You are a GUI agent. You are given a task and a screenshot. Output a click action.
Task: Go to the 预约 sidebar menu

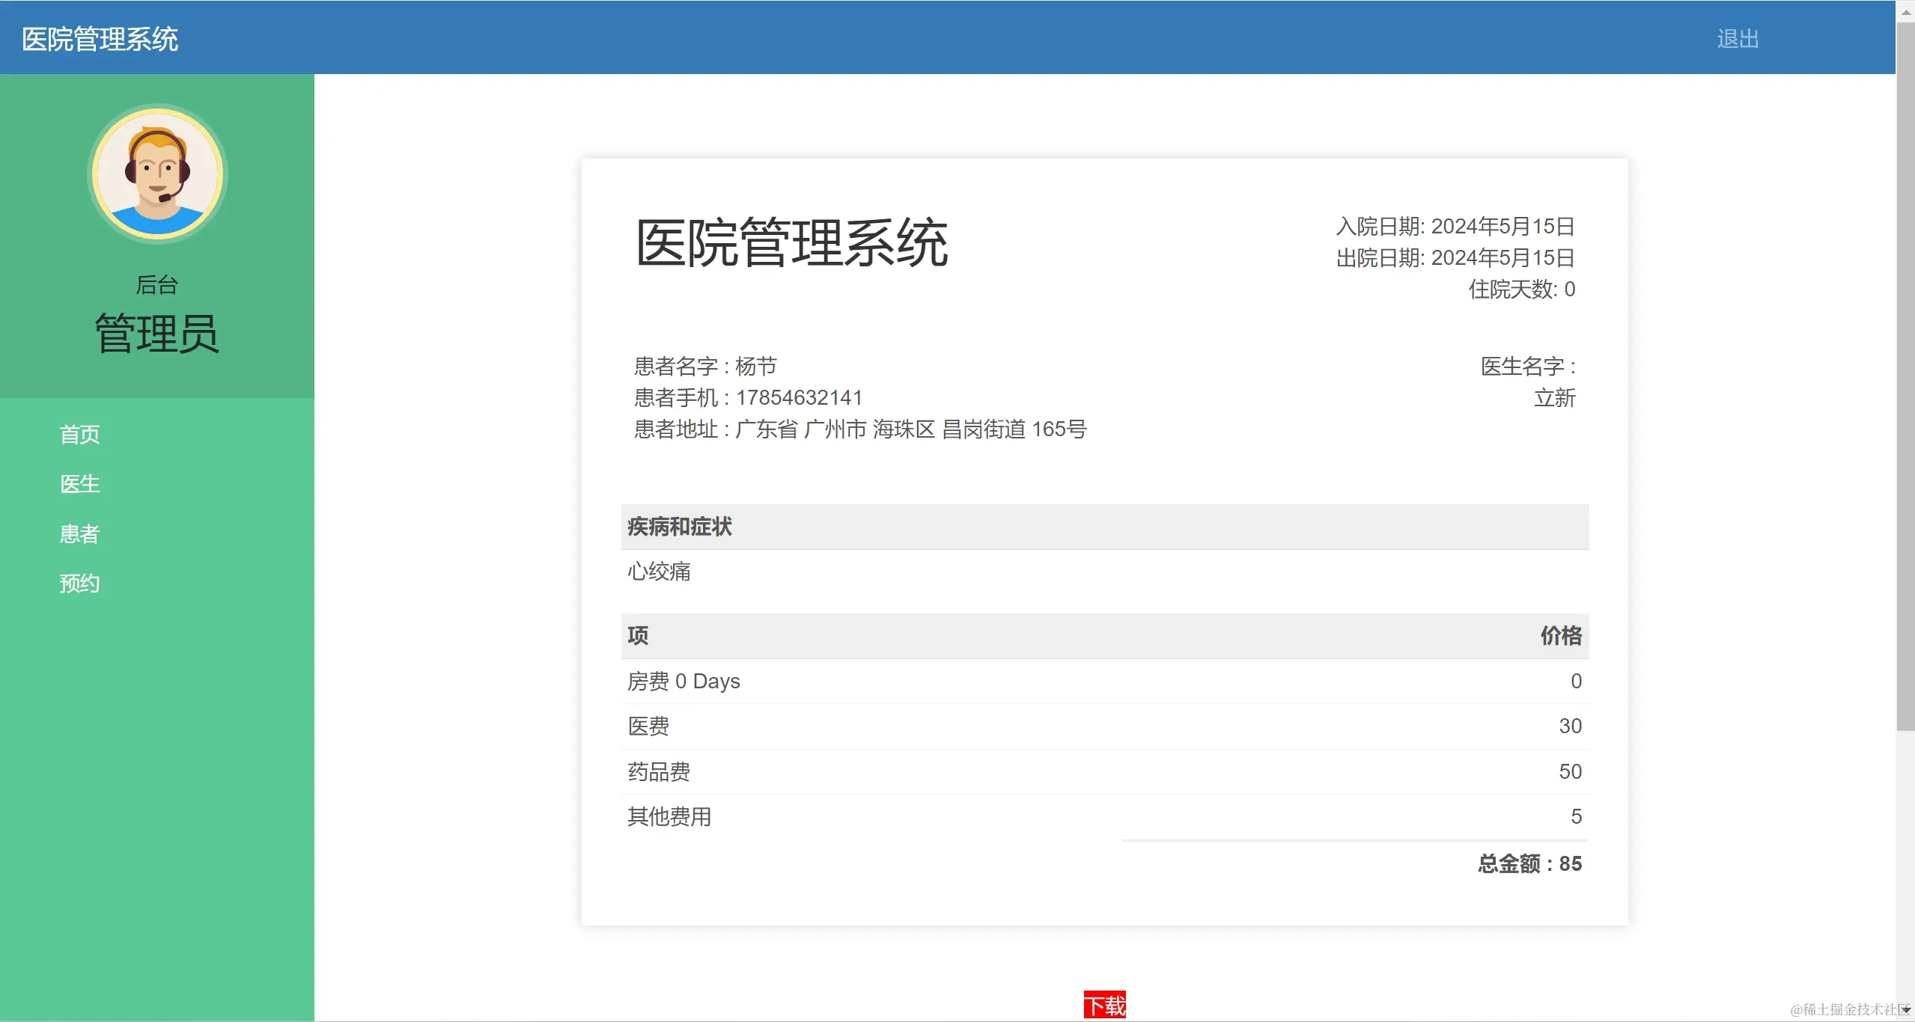pos(79,584)
